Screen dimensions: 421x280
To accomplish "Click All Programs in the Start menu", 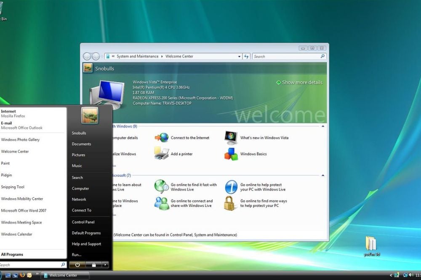I will 12,254.
